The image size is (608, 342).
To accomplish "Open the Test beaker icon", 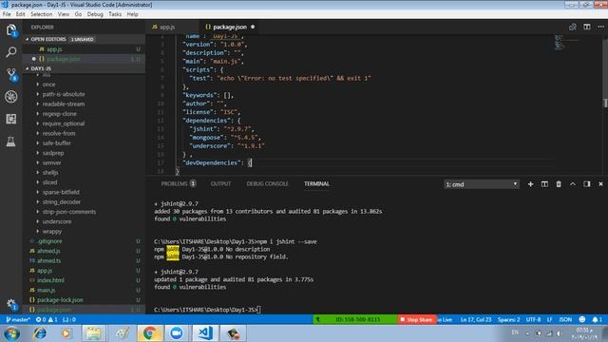I will (x=10, y=142).
